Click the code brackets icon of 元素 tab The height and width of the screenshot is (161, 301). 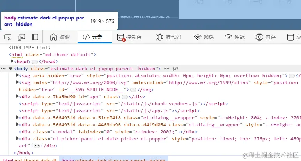pyautogui.click(x=86, y=37)
